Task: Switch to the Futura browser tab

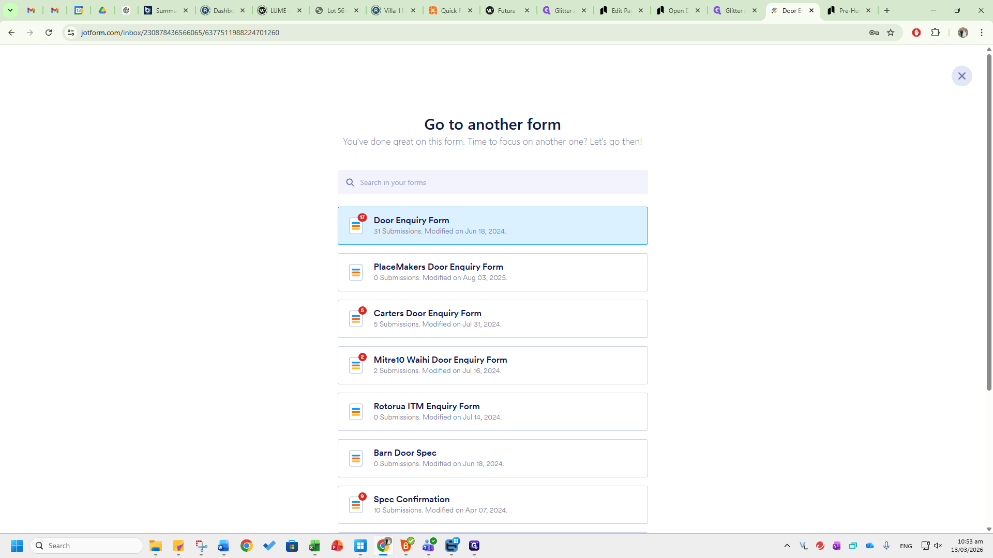Action: click(507, 10)
